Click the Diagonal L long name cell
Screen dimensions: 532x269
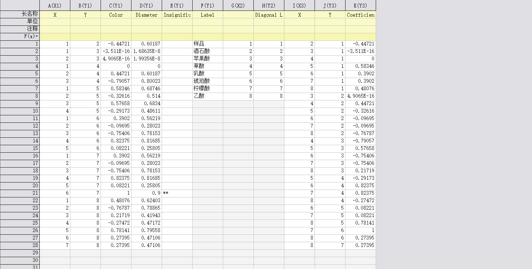(x=269, y=15)
